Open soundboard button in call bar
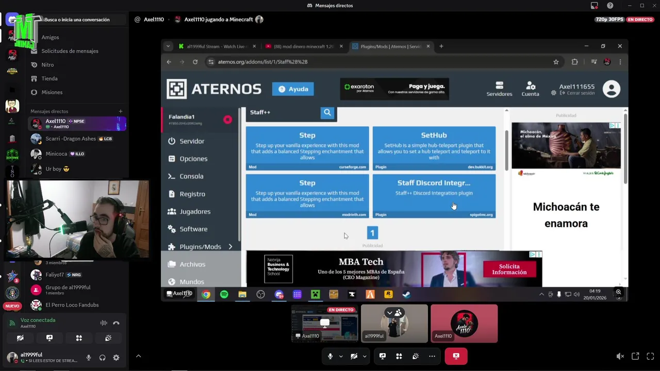The image size is (660, 371). click(x=416, y=356)
